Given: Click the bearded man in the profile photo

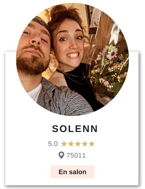Looking at the screenshot, I should pyautogui.click(x=33, y=51).
